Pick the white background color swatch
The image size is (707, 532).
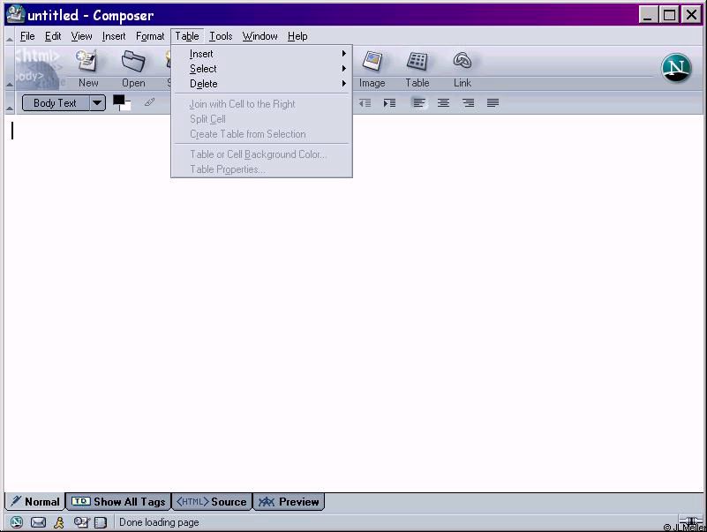pos(126,107)
